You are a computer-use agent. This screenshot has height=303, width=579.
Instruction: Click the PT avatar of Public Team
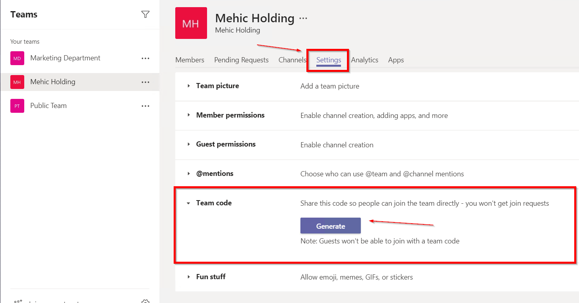tap(17, 106)
